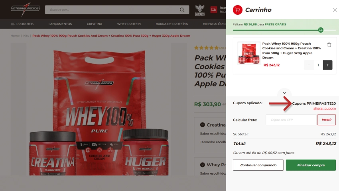Click the Continuar comprando button
Screen dimensions: 339x191
[258, 165]
